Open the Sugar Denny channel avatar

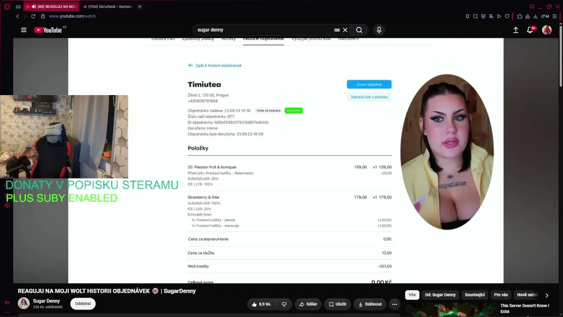click(x=24, y=303)
